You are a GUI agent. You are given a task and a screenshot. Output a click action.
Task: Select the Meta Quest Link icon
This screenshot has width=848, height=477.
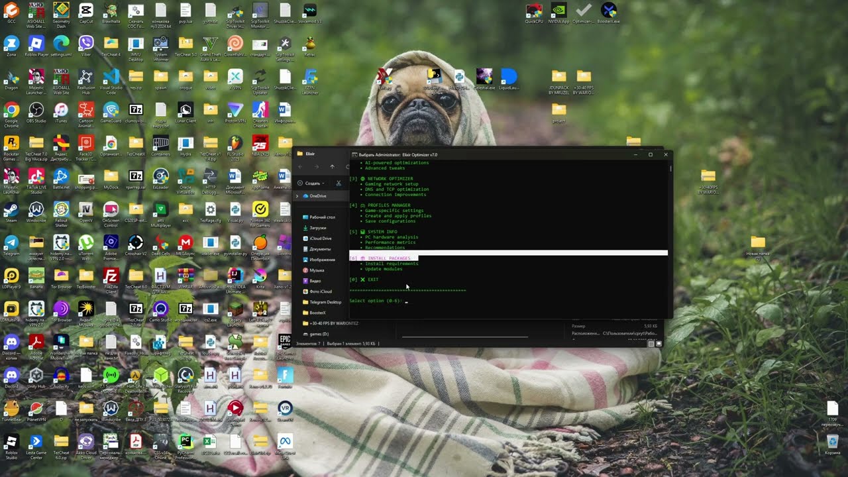tap(285, 445)
